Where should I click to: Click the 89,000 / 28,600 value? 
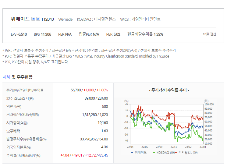coord(96,98)
